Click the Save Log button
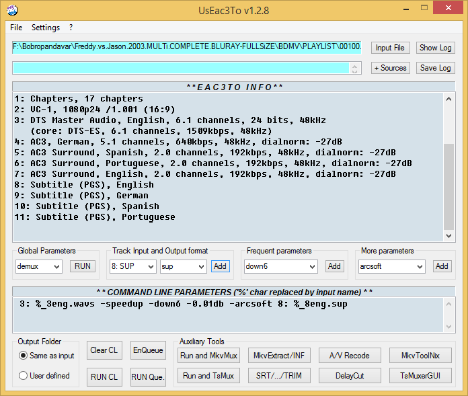468x396 pixels. 436,68
